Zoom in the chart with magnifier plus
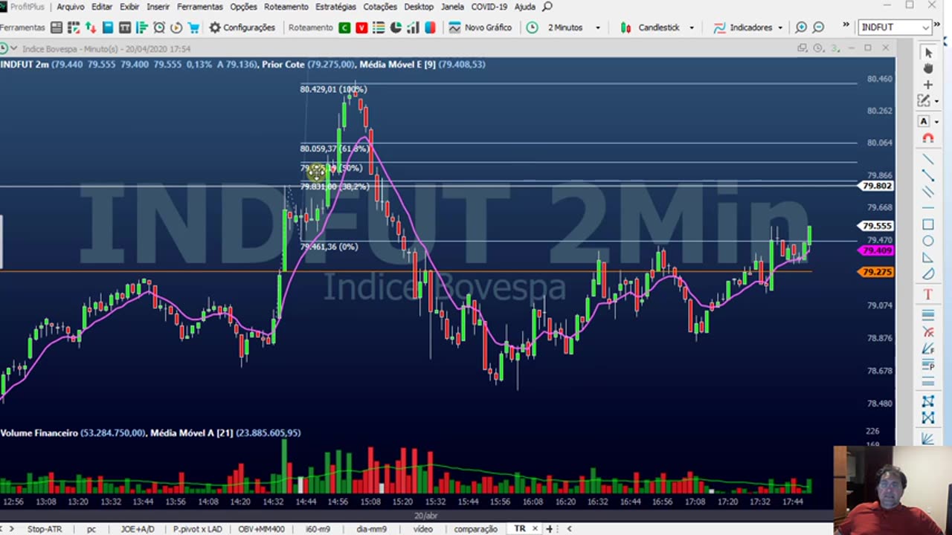This screenshot has height=535, width=952. pos(801,27)
